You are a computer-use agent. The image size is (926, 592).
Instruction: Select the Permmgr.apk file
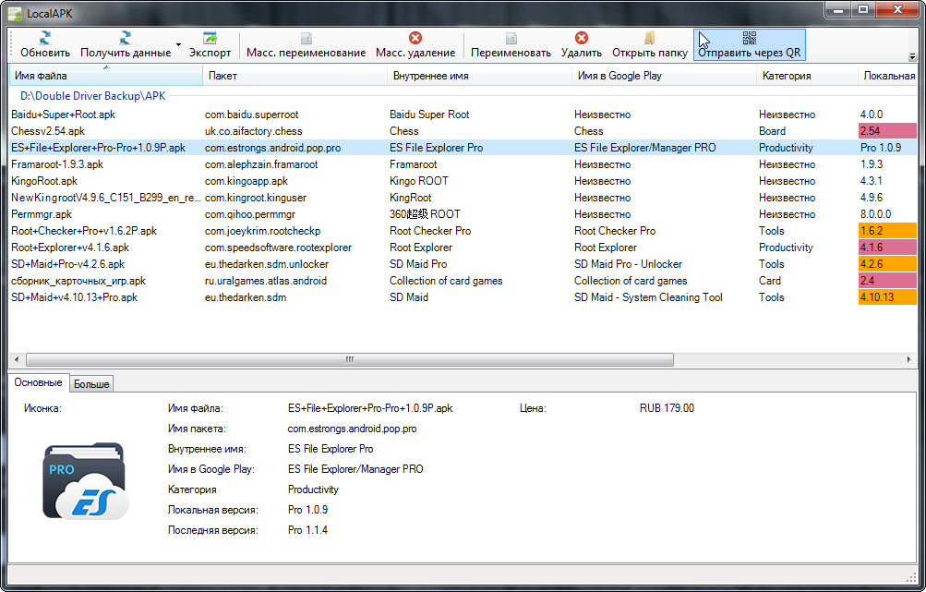(42, 214)
